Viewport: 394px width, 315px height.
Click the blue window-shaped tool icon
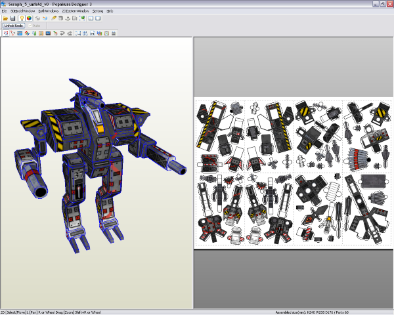(x=20, y=33)
